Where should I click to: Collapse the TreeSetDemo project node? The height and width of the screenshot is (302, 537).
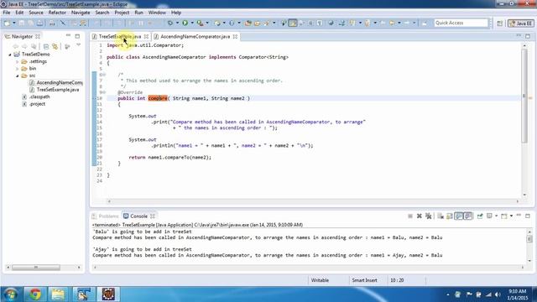coord(10,55)
